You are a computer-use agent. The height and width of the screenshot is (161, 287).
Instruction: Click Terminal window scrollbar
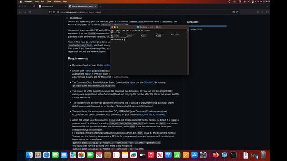187,51
